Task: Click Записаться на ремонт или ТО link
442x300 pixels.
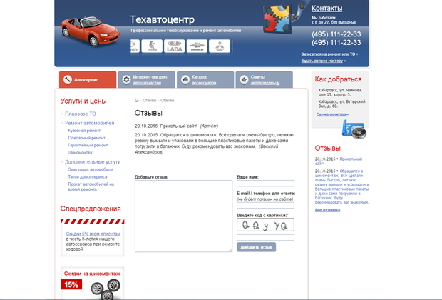Action: pos(328,54)
